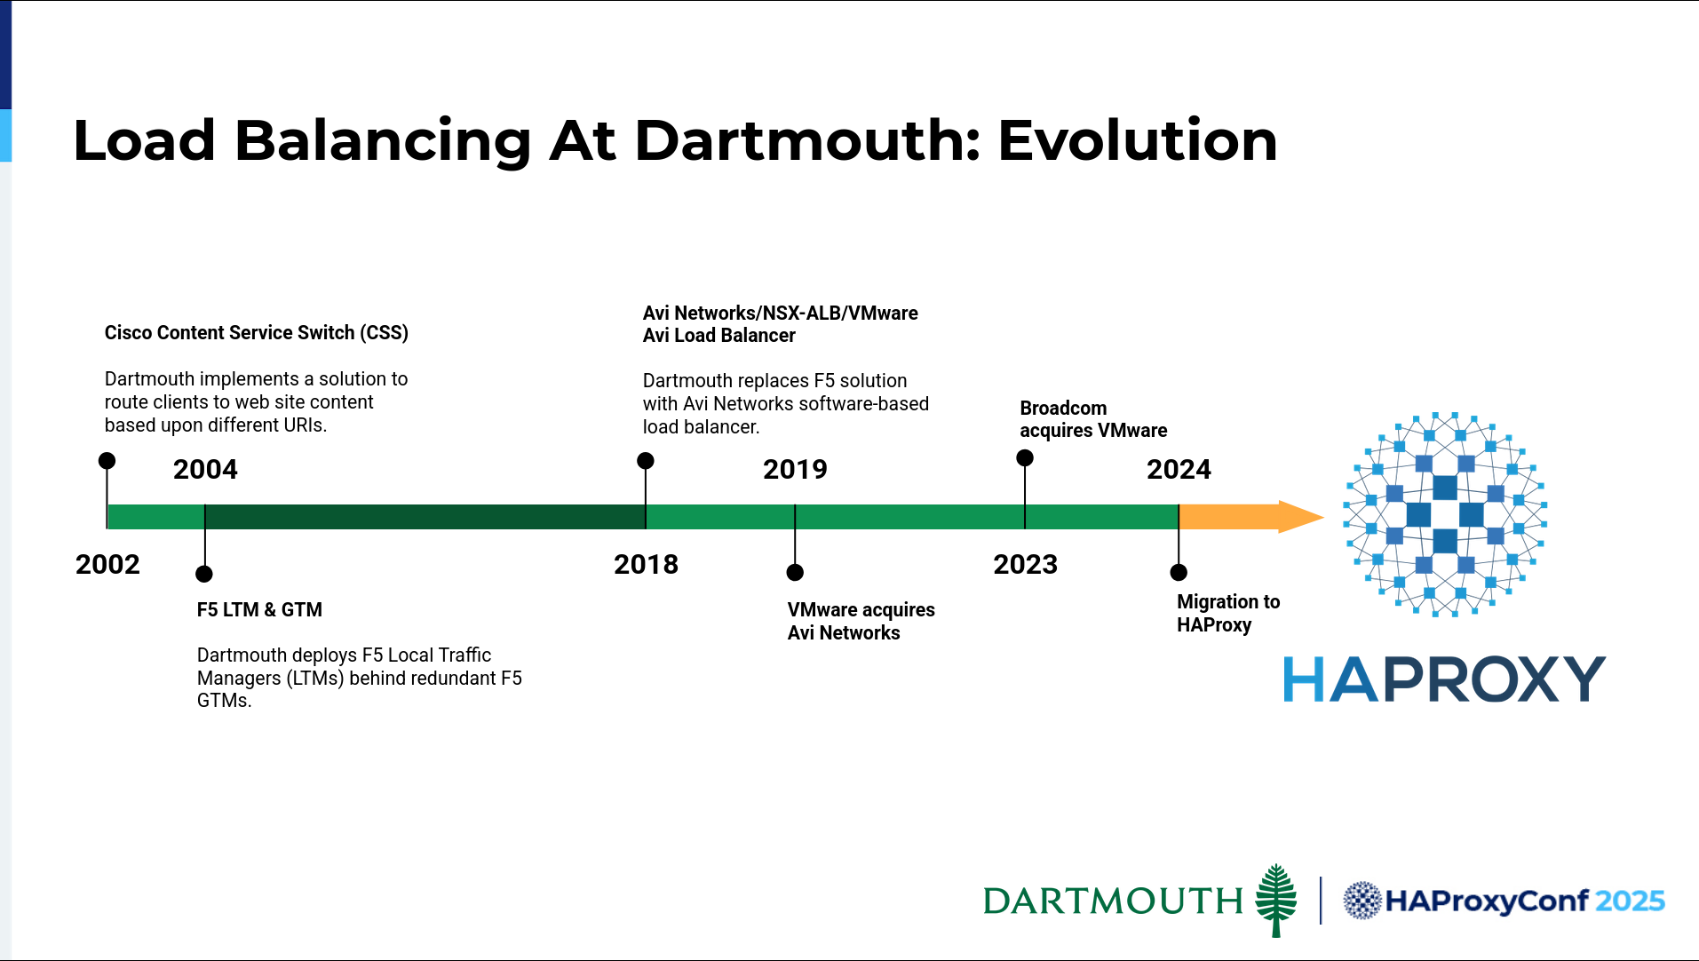Screen dimensions: 1699x961
Task: Select the Broadcom acquires VMware marker dot
Action: [x=1025, y=457]
